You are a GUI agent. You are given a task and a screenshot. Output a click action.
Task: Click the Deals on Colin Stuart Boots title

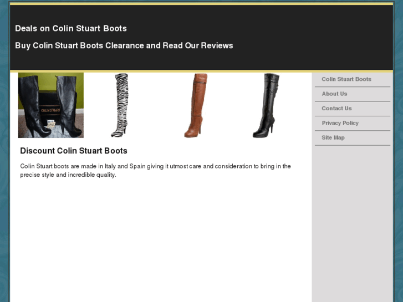pos(71,28)
